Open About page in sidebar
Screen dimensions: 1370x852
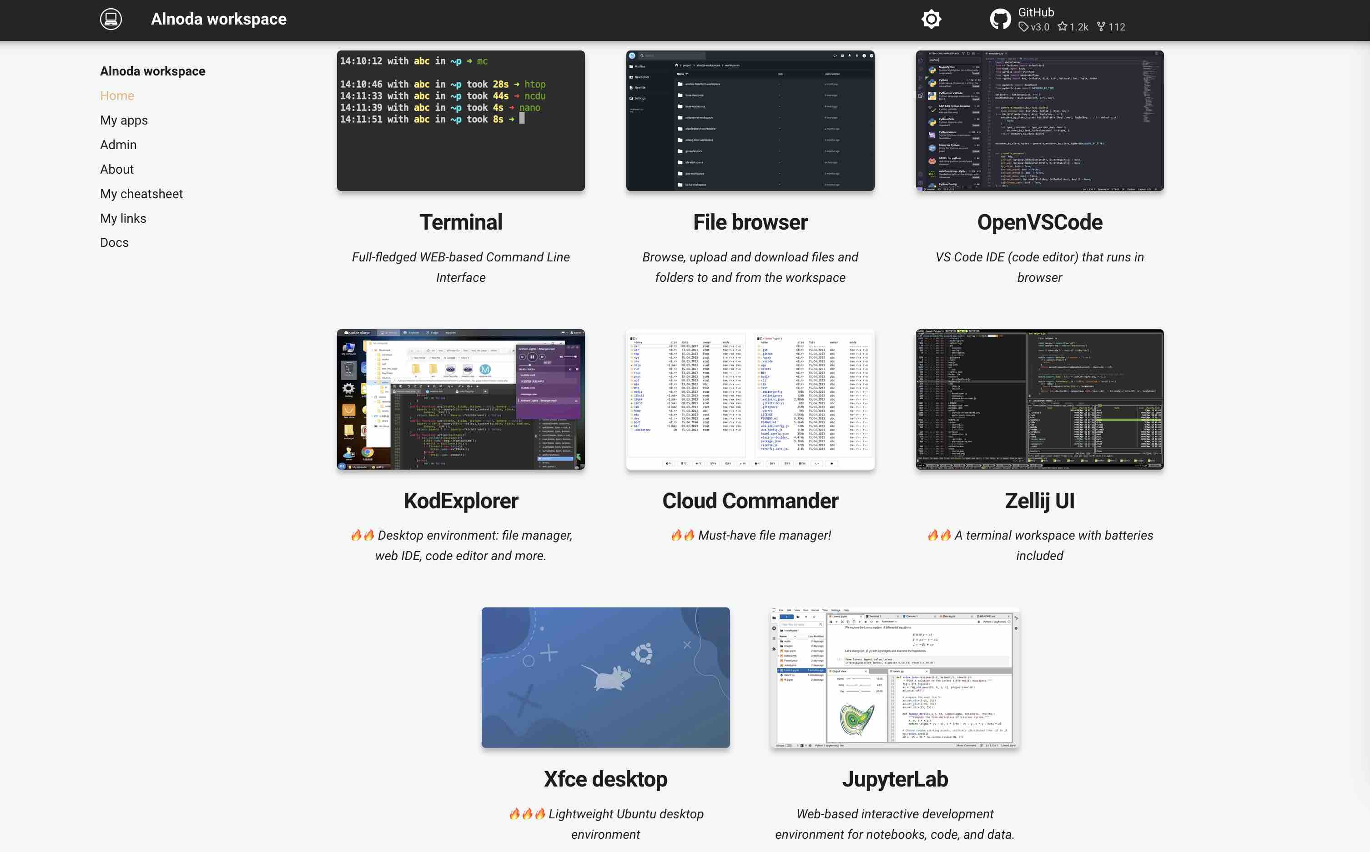117,169
